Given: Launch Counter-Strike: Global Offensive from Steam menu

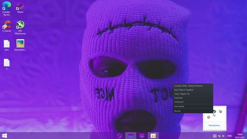Looking at the screenshot, I should pos(193,86).
